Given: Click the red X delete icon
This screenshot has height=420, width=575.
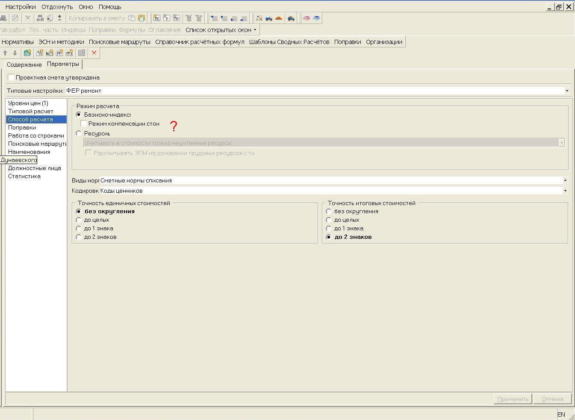Looking at the screenshot, I should [94, 53].
